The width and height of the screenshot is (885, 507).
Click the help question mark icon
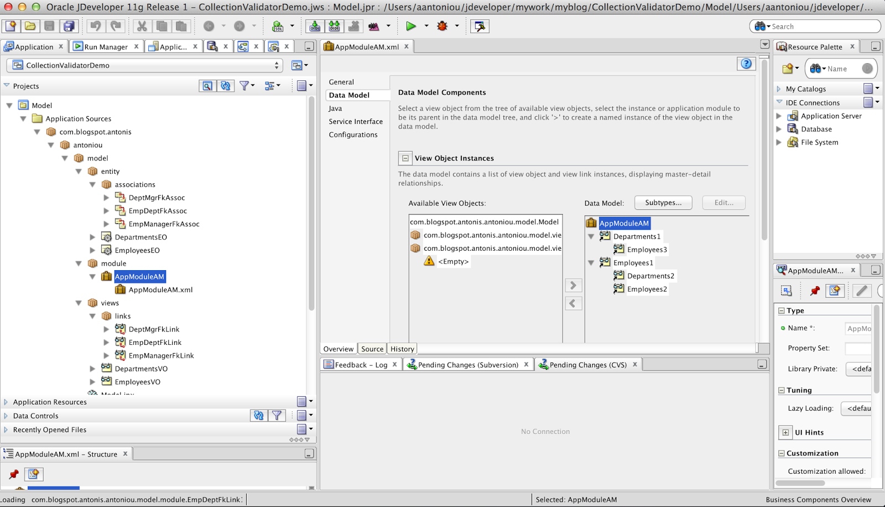(x=746, y=64)
